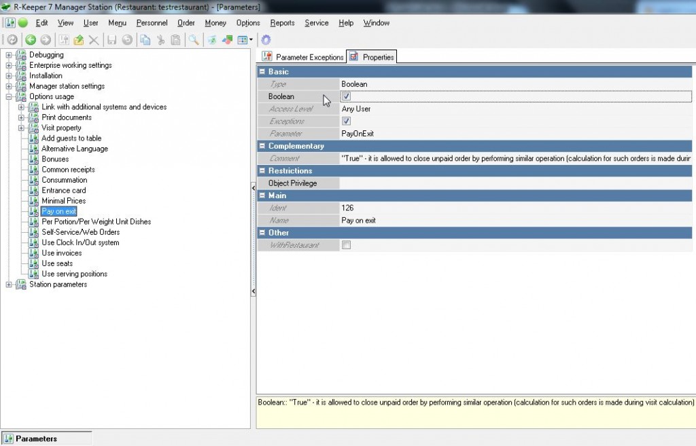Image resolution: width=696 pixels, height=446 pixels.
Task: Click the magnifying glass search icon
Action: pyautogui.click(x=194, y=40)
